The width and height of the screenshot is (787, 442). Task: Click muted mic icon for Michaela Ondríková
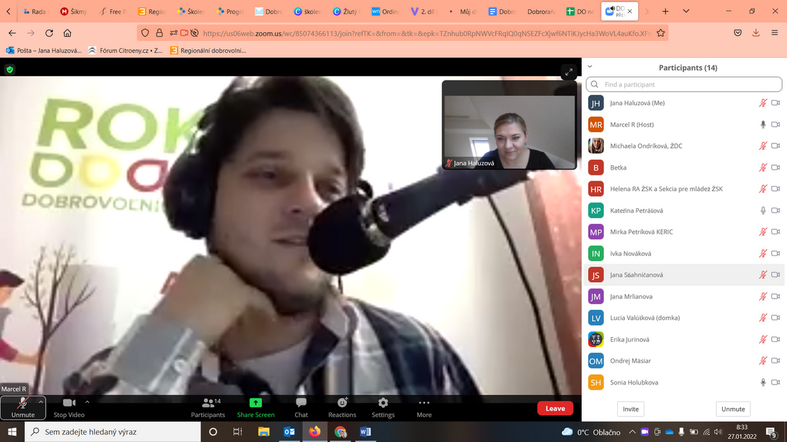point(763,146)
